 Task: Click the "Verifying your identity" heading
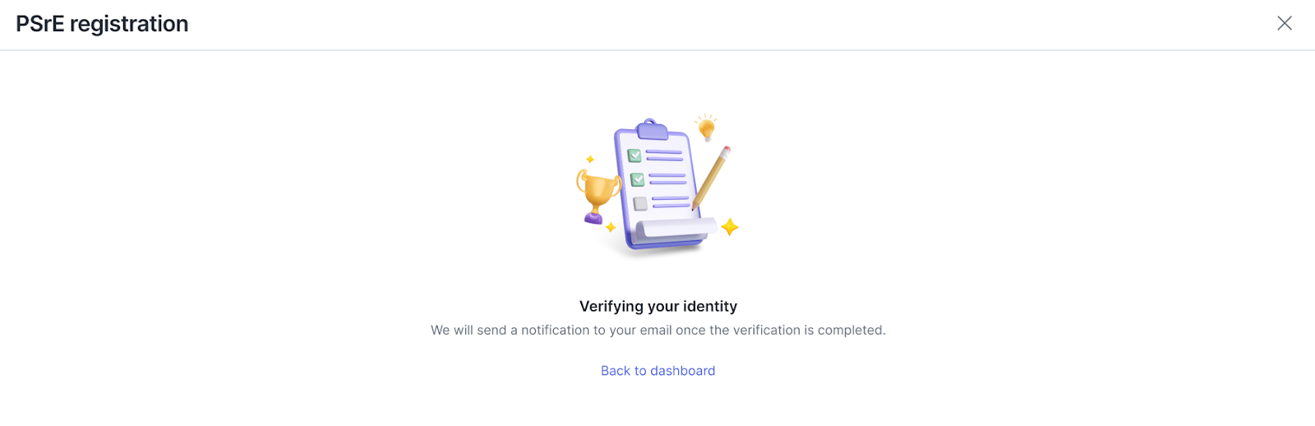click(657, 307)
